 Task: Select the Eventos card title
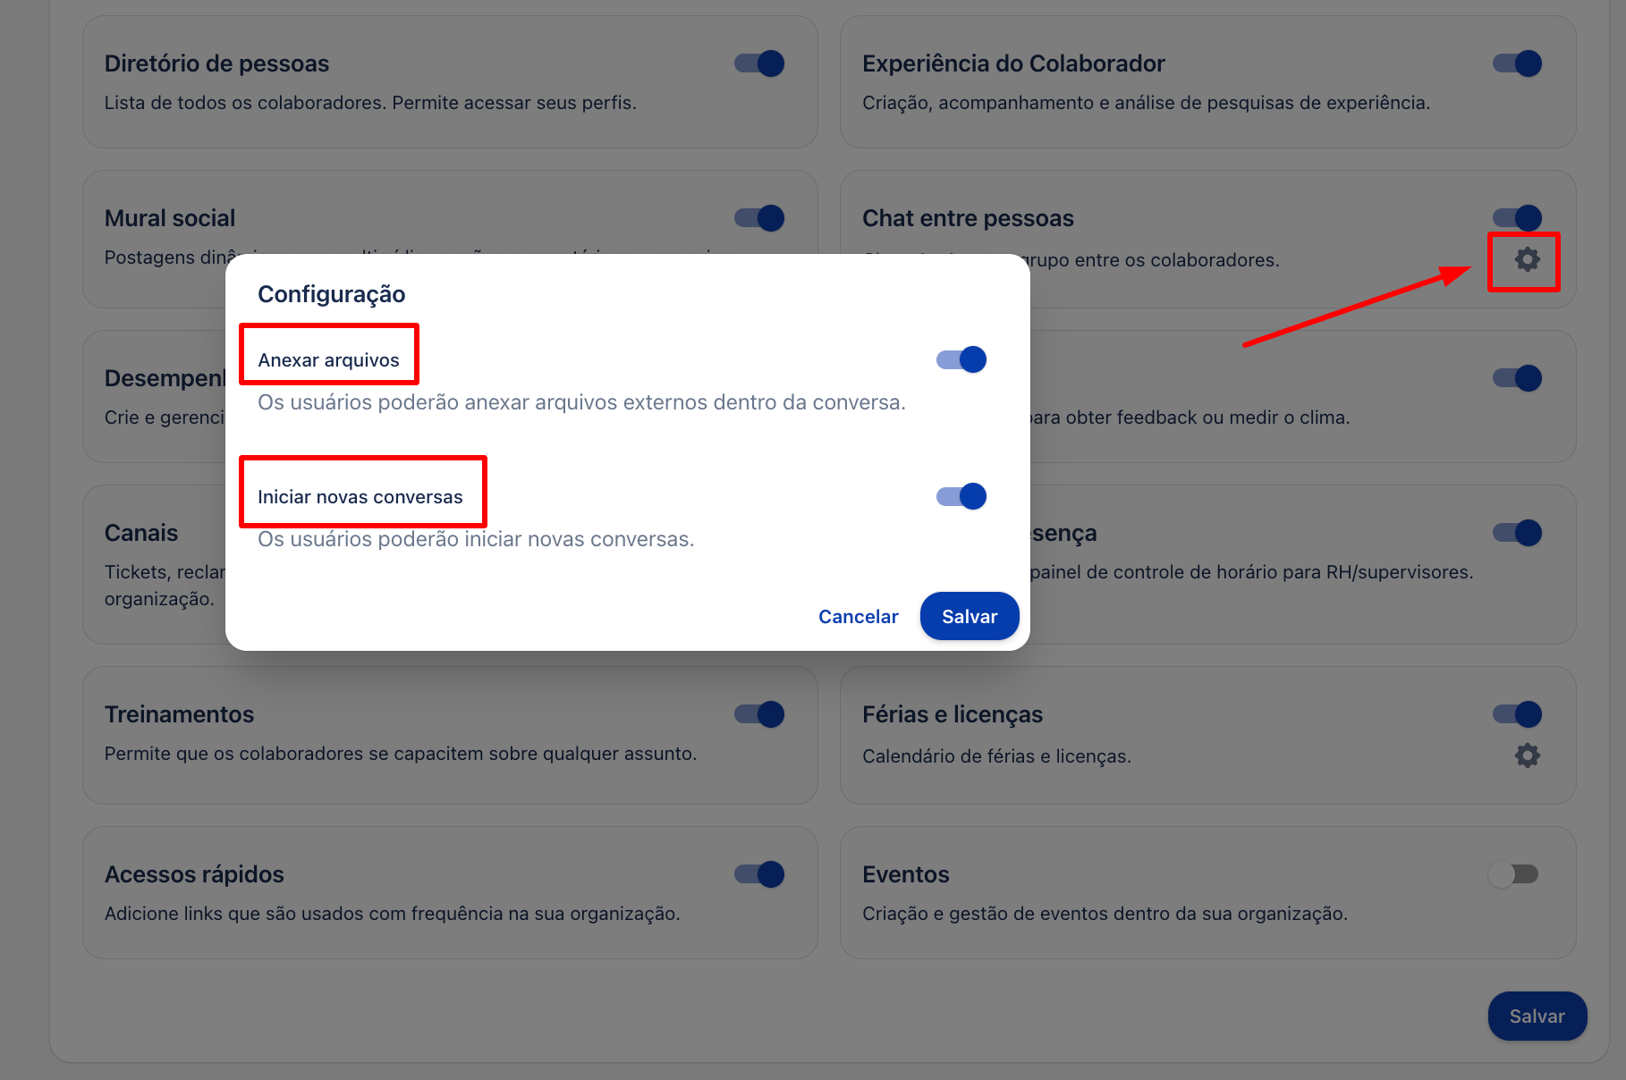tap(906, 874)
